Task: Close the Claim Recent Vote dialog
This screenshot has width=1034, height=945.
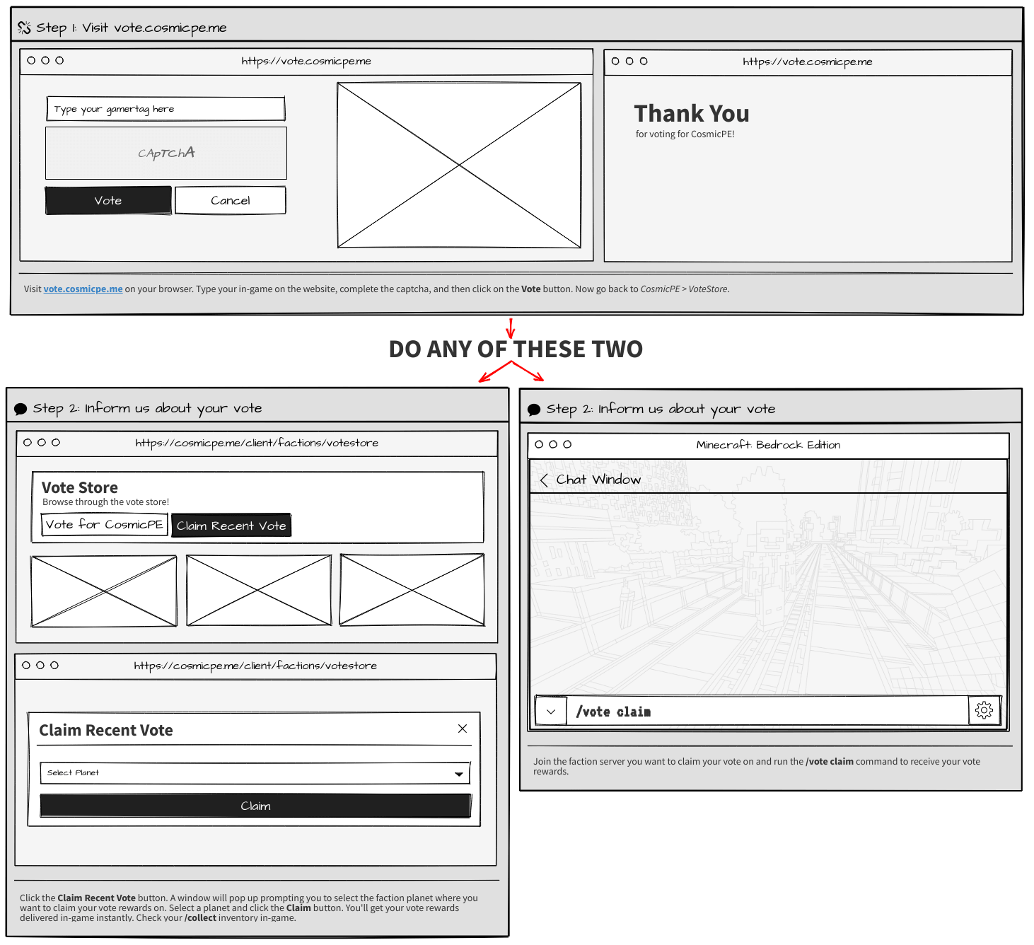Action: (x=463, y=729)
